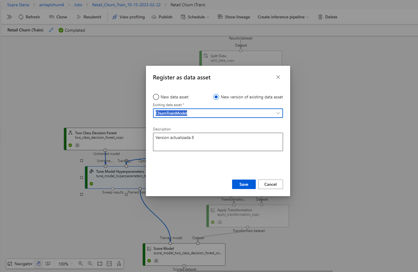Screen dimensions: 418x272
Task: Click the 1:1 actual size zoom icon
Action: tap(109, 264)
